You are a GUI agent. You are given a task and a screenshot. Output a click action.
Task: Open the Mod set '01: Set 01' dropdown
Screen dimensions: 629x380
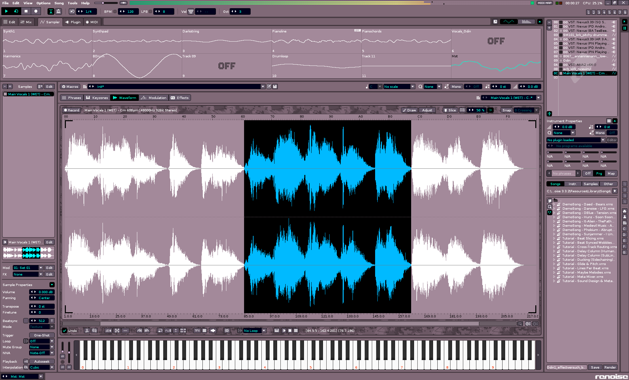point(28,268)
